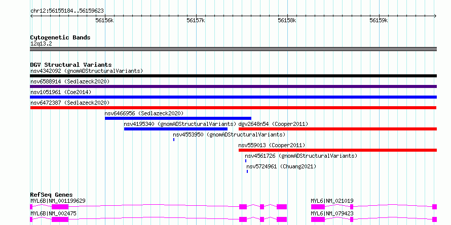Click the nsv6472387 (Sedlazeck2020) label

click(x=70, y=103)
